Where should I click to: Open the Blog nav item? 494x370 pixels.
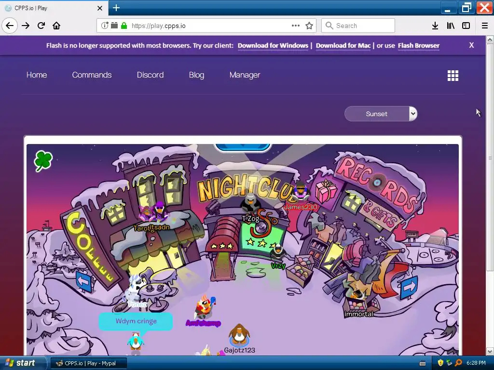(x=197, y=75)
